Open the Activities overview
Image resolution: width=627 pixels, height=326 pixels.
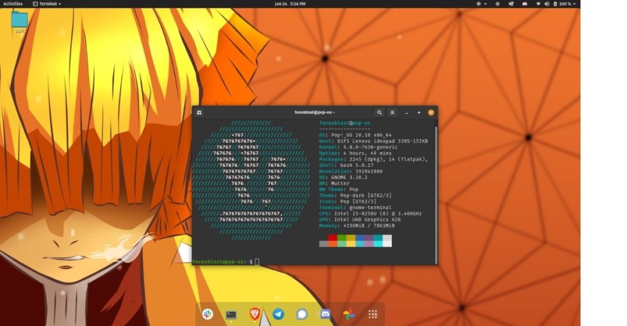coord(13,4)
